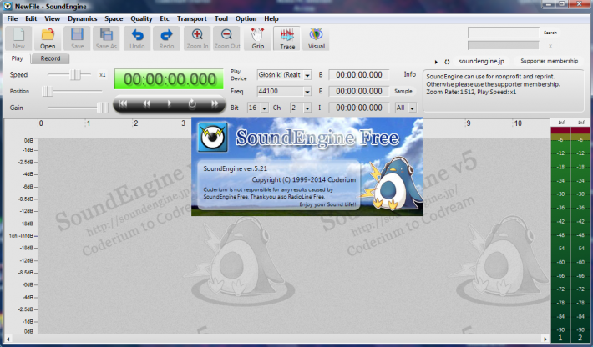Toggle the Trace mode button
The width and height of the screenshot is (593, 347).
pos(287,38)
